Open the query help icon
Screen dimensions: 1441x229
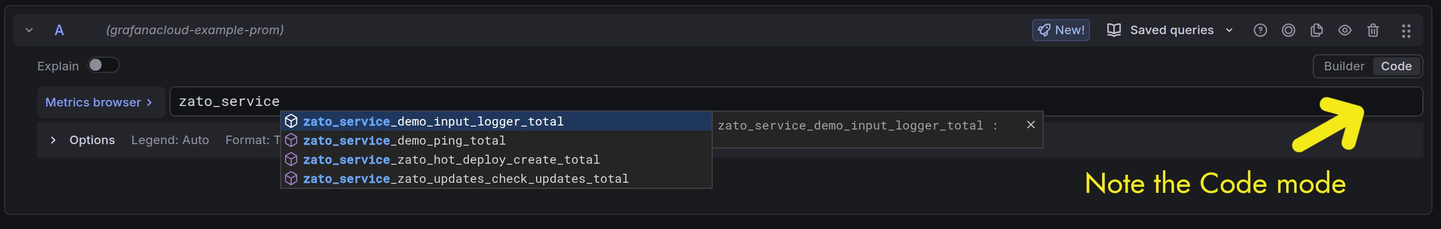(1260, 30)
